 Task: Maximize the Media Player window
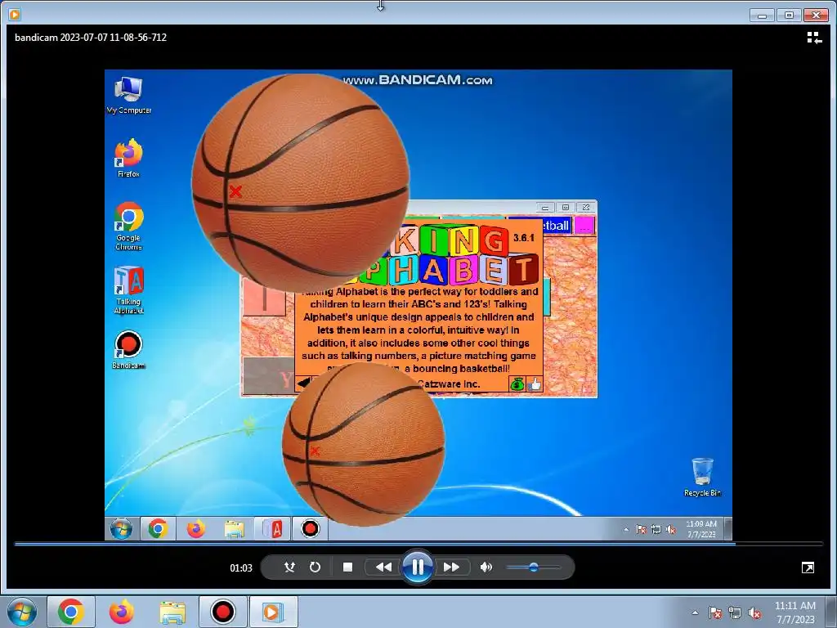[789, 15]
